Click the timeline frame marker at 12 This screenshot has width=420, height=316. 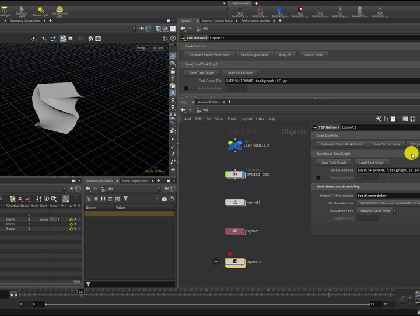[81, 291]
